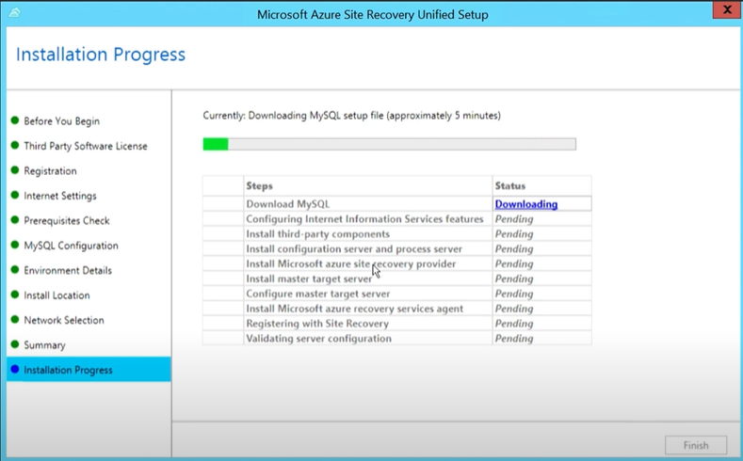Image resolution: width=743 pixels, height=461 pixels.
Task: Select Configure master target server row
Action: [x=397, y=294]
